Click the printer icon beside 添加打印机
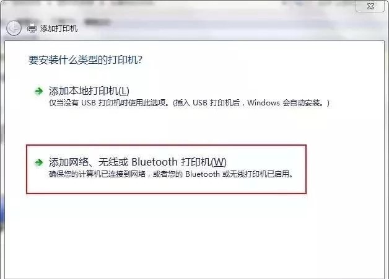The image size is (389, 279). [x=32, y=28]
